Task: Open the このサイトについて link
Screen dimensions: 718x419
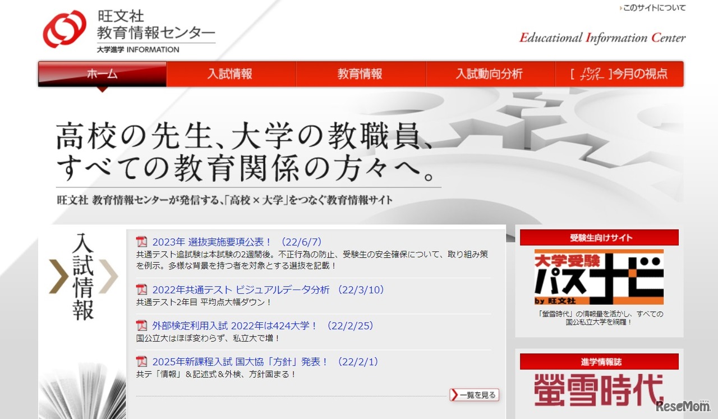Action: click(655, 8)
